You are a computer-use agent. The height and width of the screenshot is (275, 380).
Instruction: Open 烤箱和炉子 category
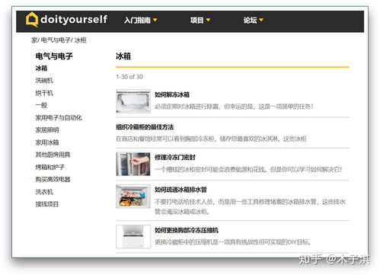(x=50, y=167)
